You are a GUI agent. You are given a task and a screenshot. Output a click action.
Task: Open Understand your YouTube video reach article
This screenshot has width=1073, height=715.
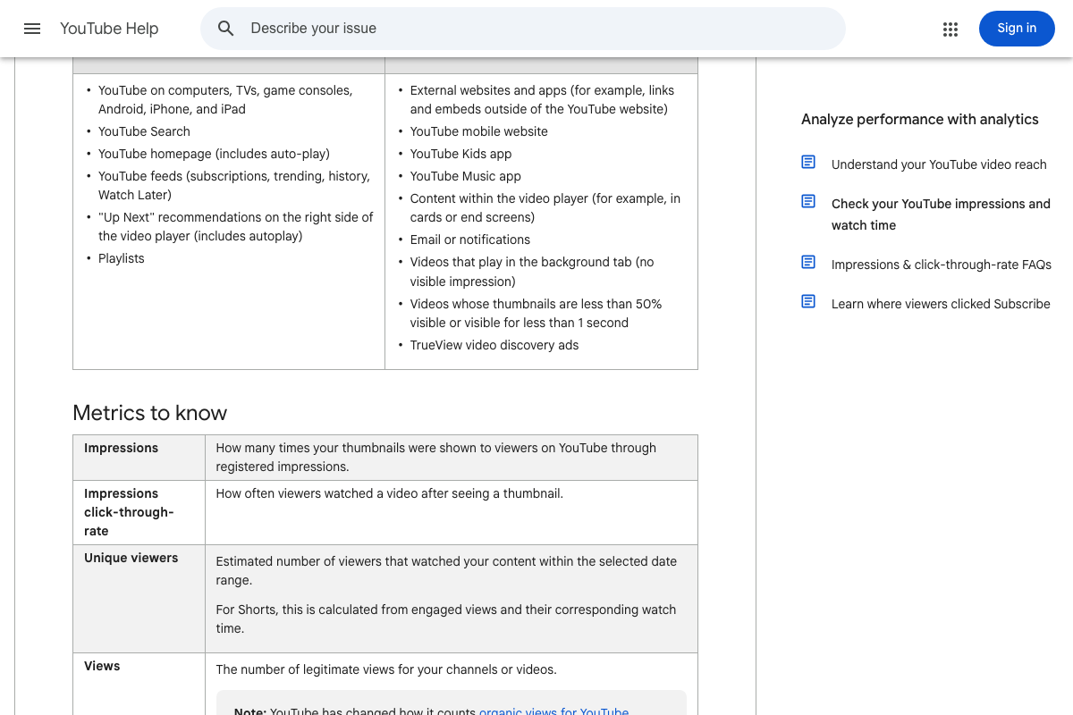tap(939, 164)
